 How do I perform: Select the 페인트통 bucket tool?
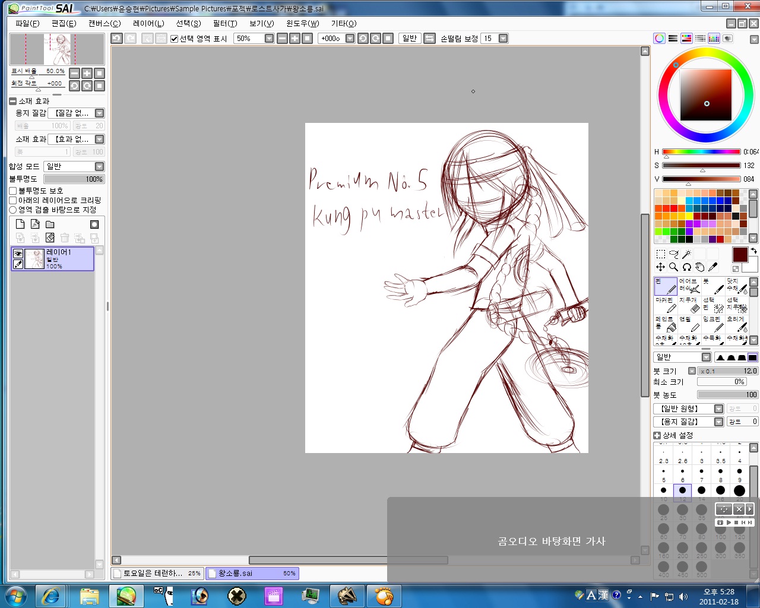(666, 324)
